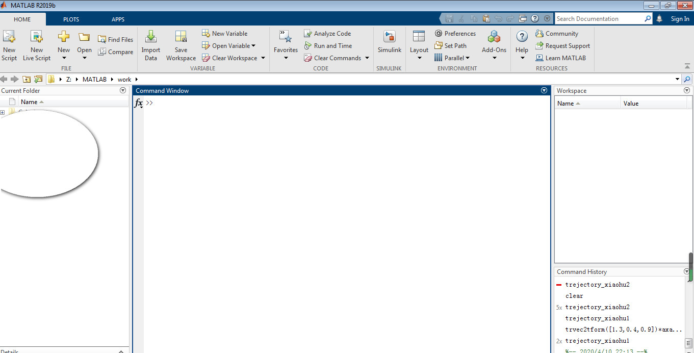Image resolution: width=694 pixels, height=353 pixels.
Task: Click the Switch Windows icon
Action: 523,18
